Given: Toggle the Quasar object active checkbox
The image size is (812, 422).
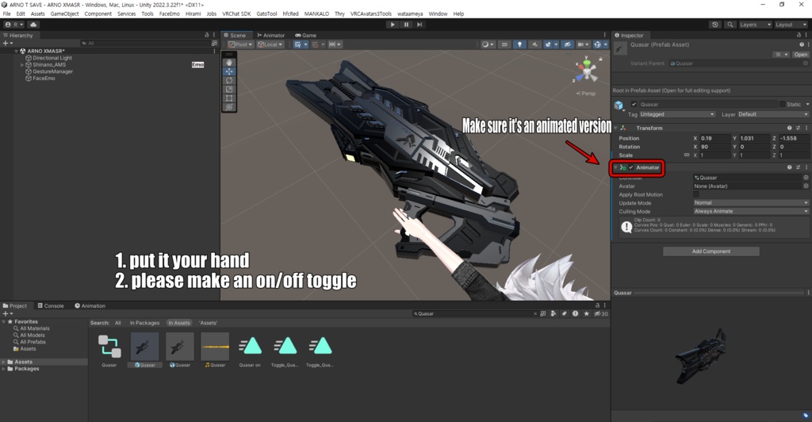Looking at the screenshot, I should (x=634, y=104).
